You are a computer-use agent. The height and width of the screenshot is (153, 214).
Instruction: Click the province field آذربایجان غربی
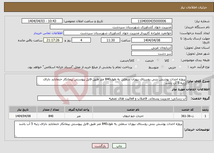click(152, 47)
